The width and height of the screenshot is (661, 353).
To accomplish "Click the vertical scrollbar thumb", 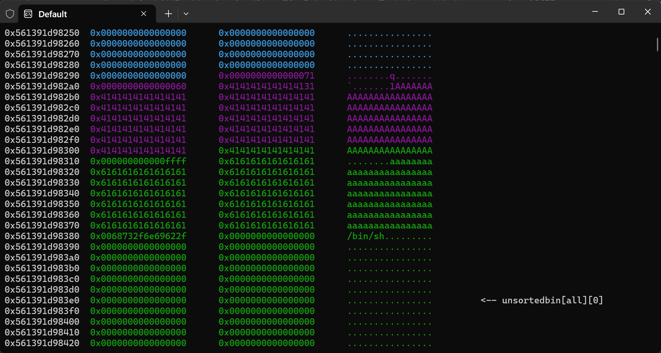I will 658,44.
